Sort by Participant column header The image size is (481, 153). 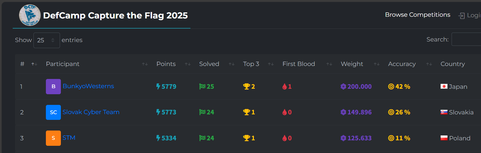tap(63, 64)
